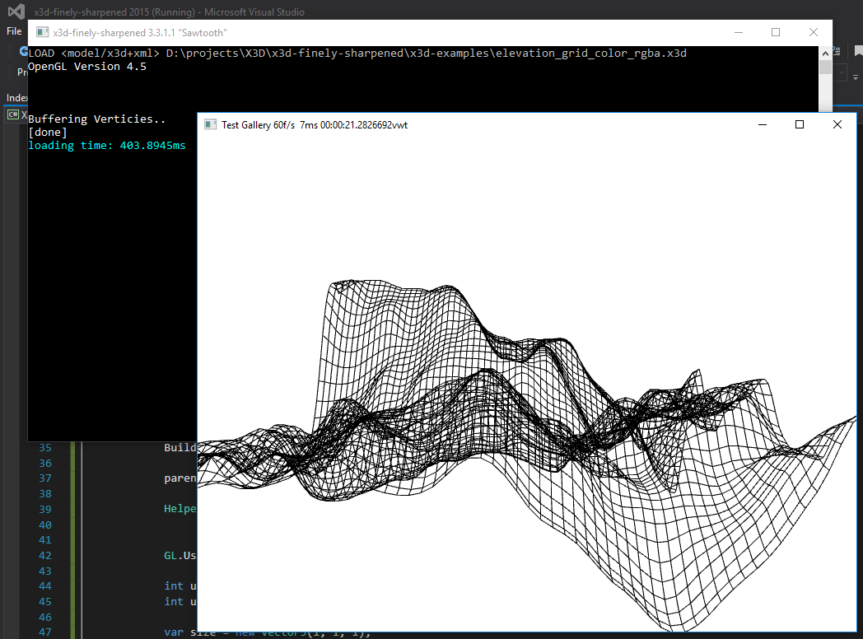Click the C# file tab icon
This screenshot has width=863, height=639.
click(12, 114)
